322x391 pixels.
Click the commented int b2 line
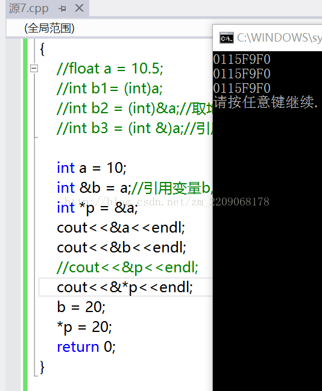[134, 108]
